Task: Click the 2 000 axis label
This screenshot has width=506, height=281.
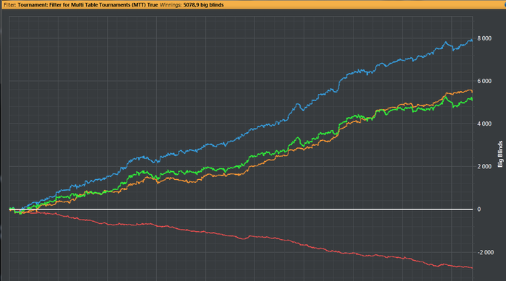Action: pos(484,166)
